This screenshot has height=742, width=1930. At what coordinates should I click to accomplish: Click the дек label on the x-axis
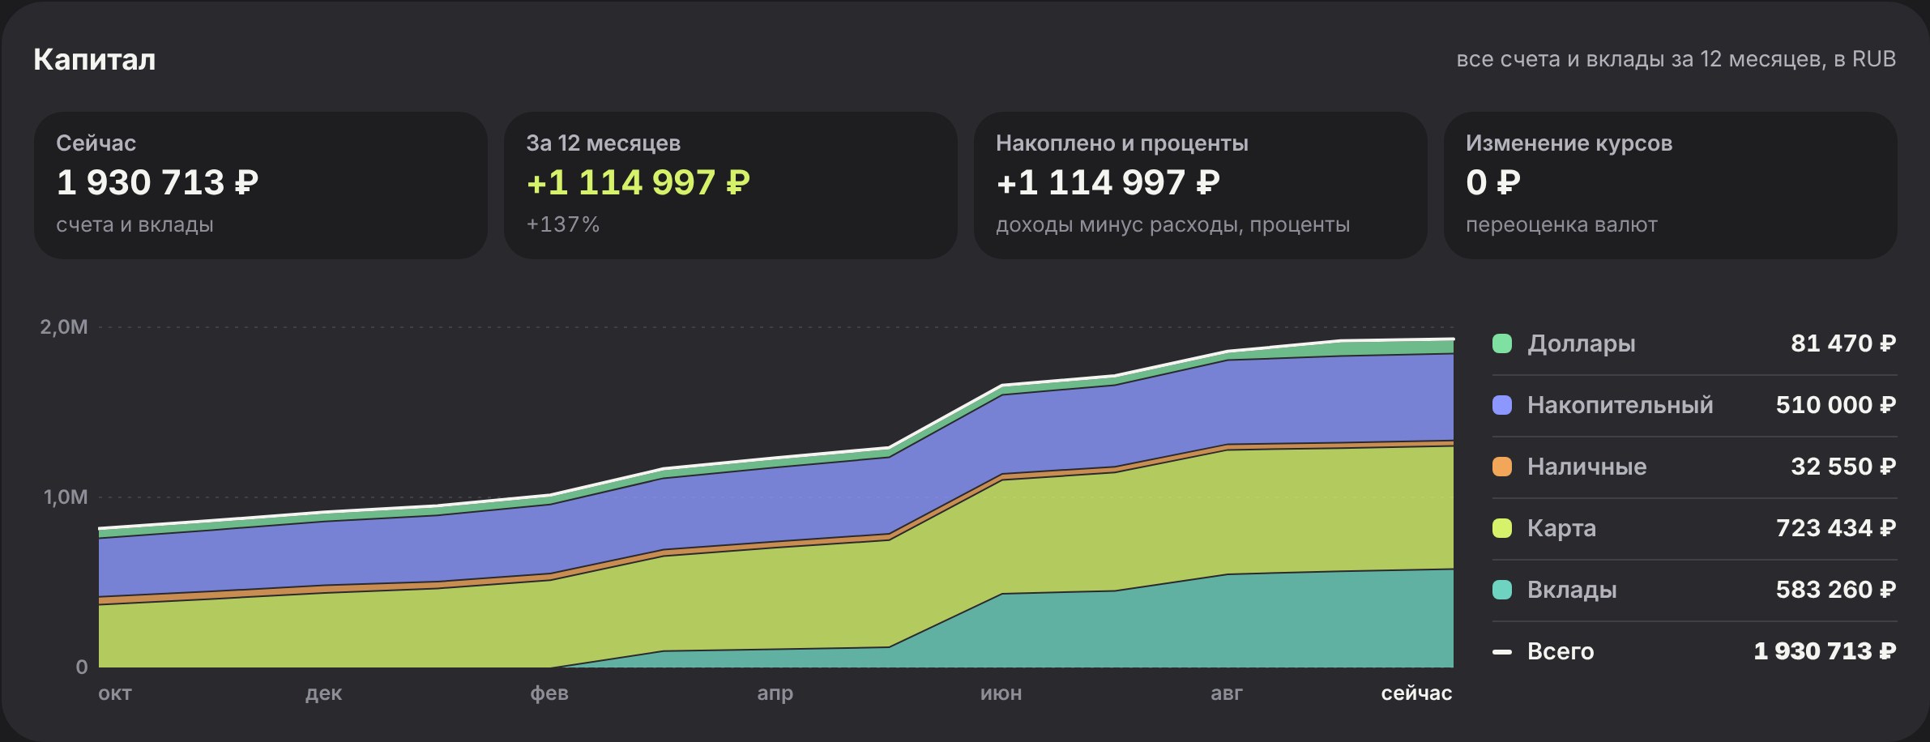point(323,693)
